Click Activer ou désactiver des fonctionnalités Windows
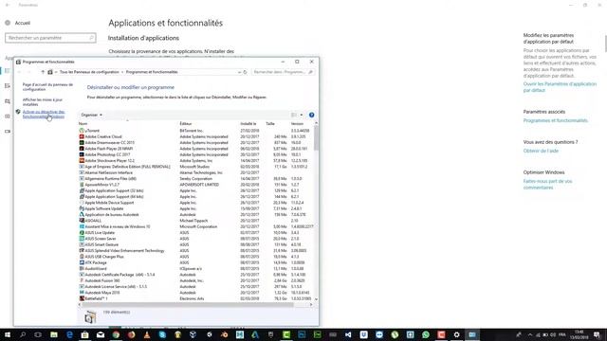Image resolution: width=607 pixels, height=341 pixels. pyautogui.click(x=44, y=114)
